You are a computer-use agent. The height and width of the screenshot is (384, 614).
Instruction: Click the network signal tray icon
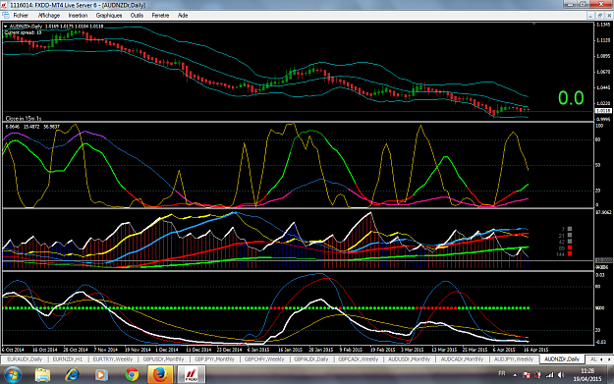point(550,375)
